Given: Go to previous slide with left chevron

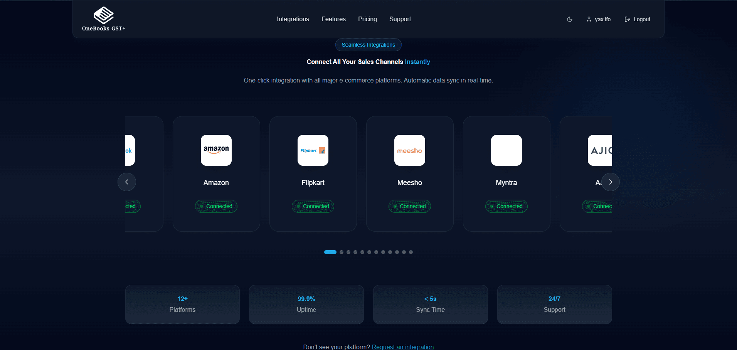Looking at the screenshot, I should 127,182.
